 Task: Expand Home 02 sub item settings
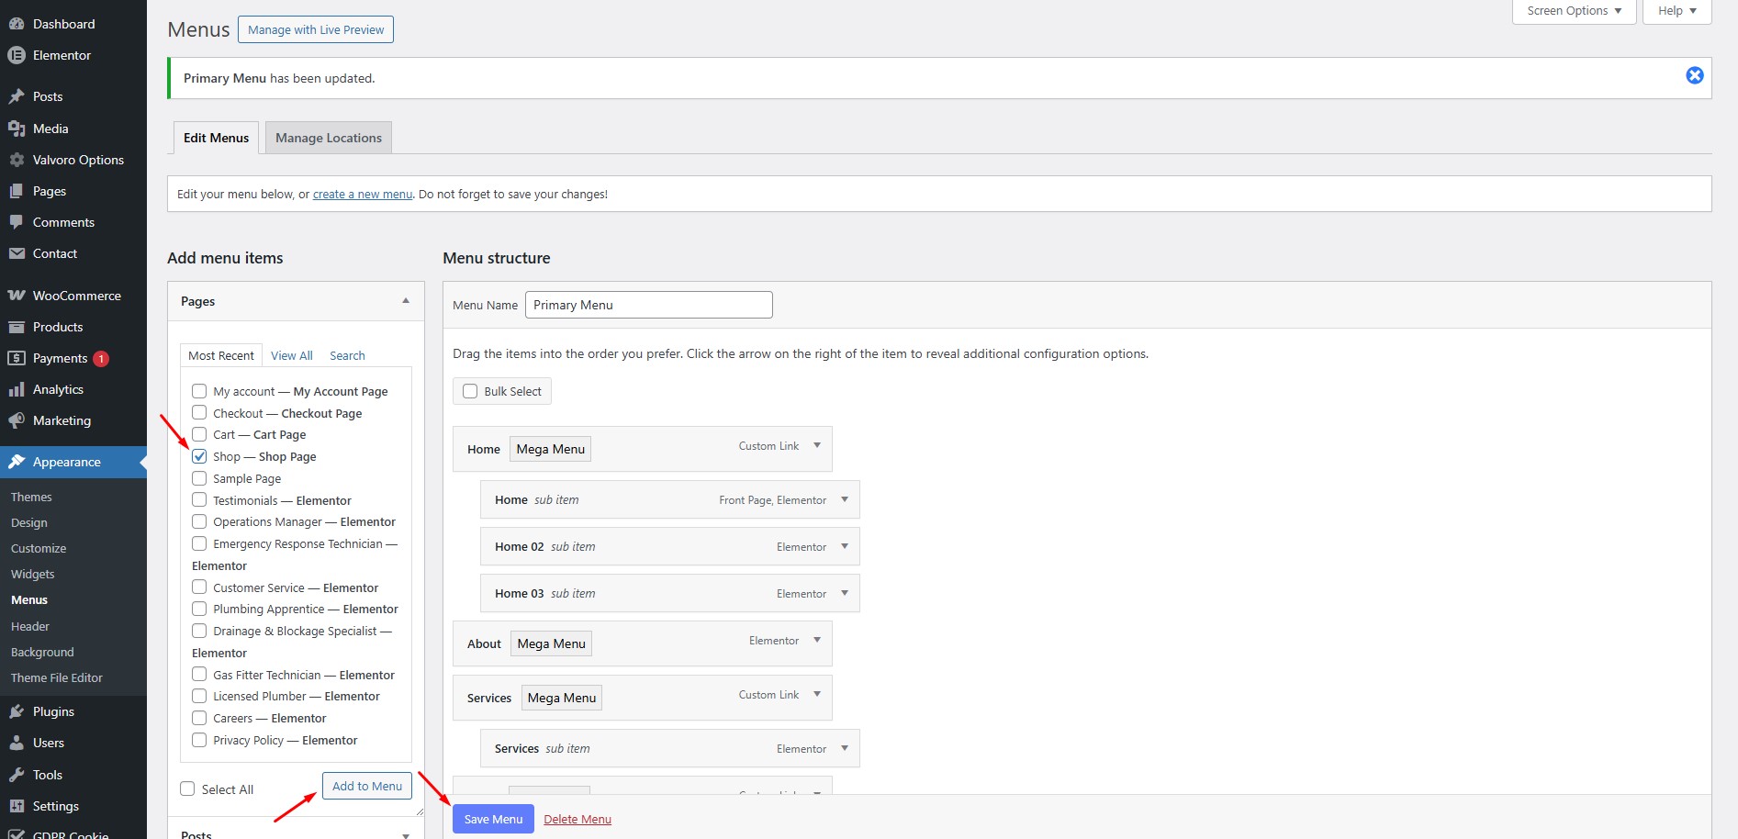pyautogui.click(x=844, y=546)
